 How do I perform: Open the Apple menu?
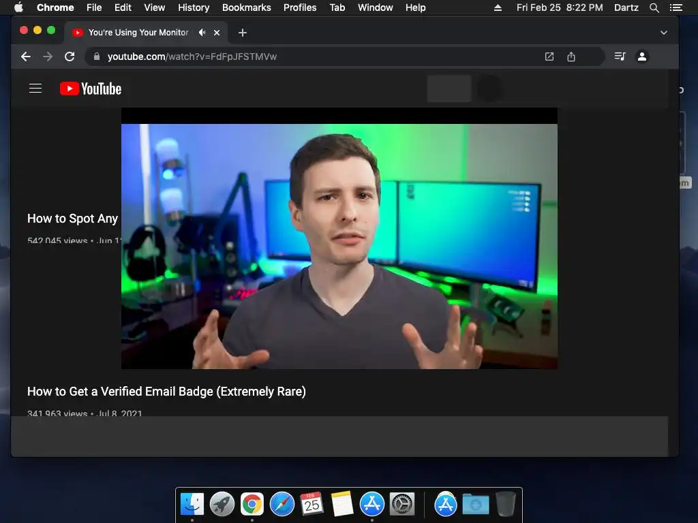(x=18, y=7)
